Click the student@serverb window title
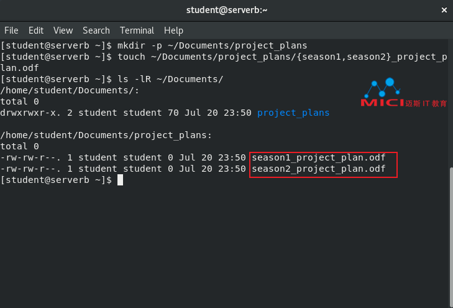This screenshot has height=308, width=453. pyautogui.click(x=227, y=10)
